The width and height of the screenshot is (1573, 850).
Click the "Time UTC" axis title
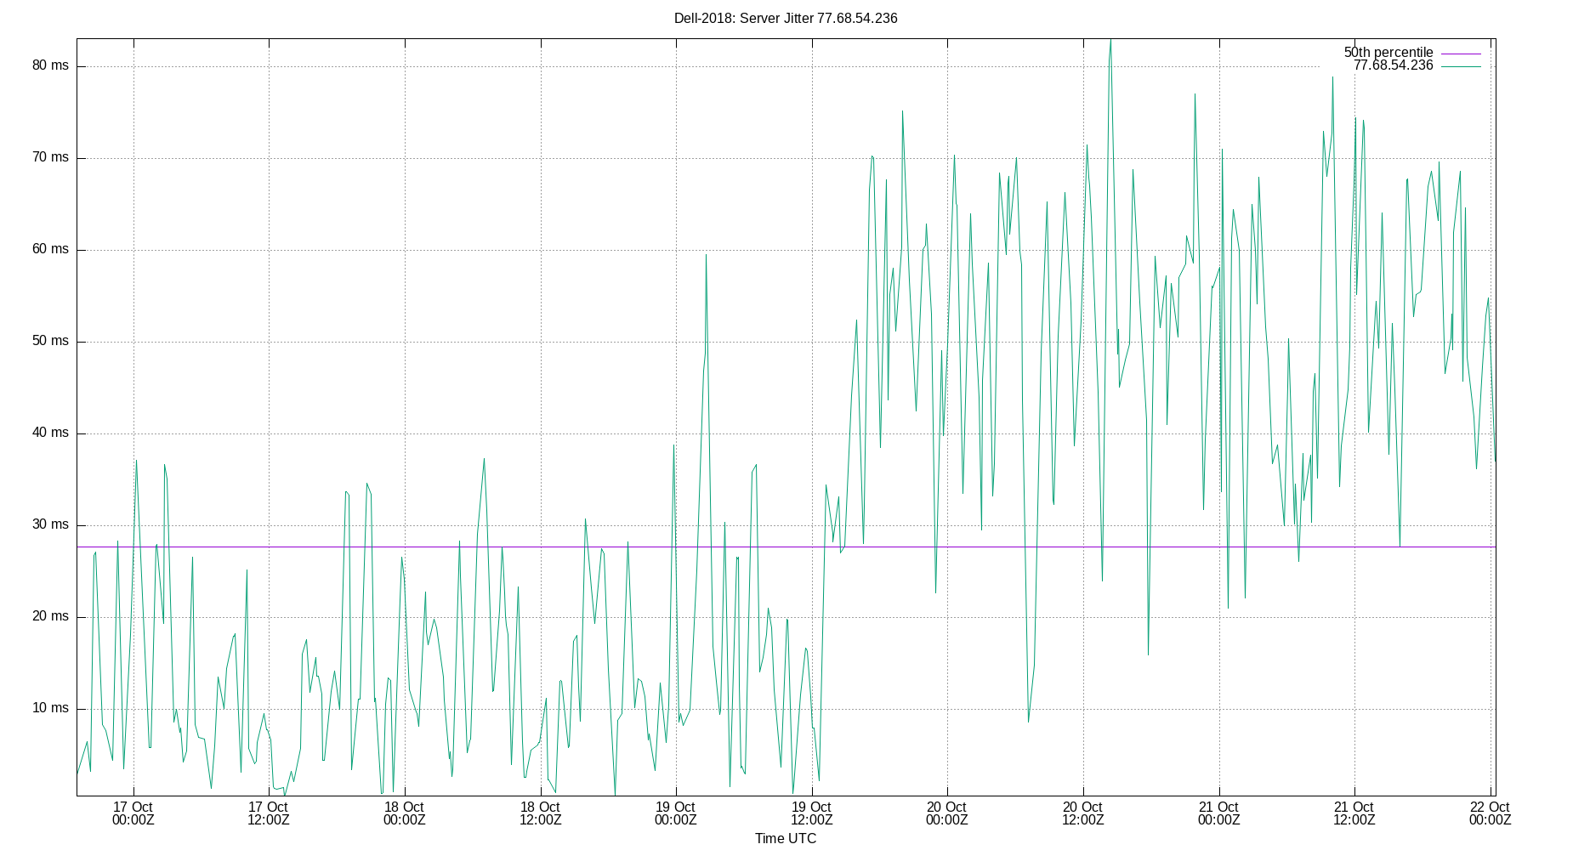click(x=786, y=838)
